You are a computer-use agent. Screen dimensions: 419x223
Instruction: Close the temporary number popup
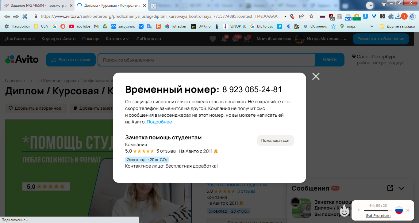point(316,76)
